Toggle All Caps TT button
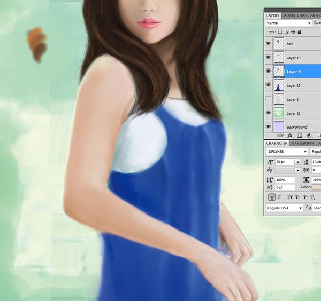Screen dimensions: 321x301 [x=289, y=197]
